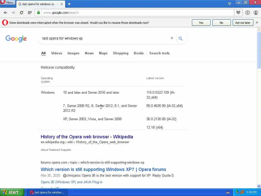Click the vertical scrollbar thumb
This screenshot has height=196, width=261.
click(259, 50)
